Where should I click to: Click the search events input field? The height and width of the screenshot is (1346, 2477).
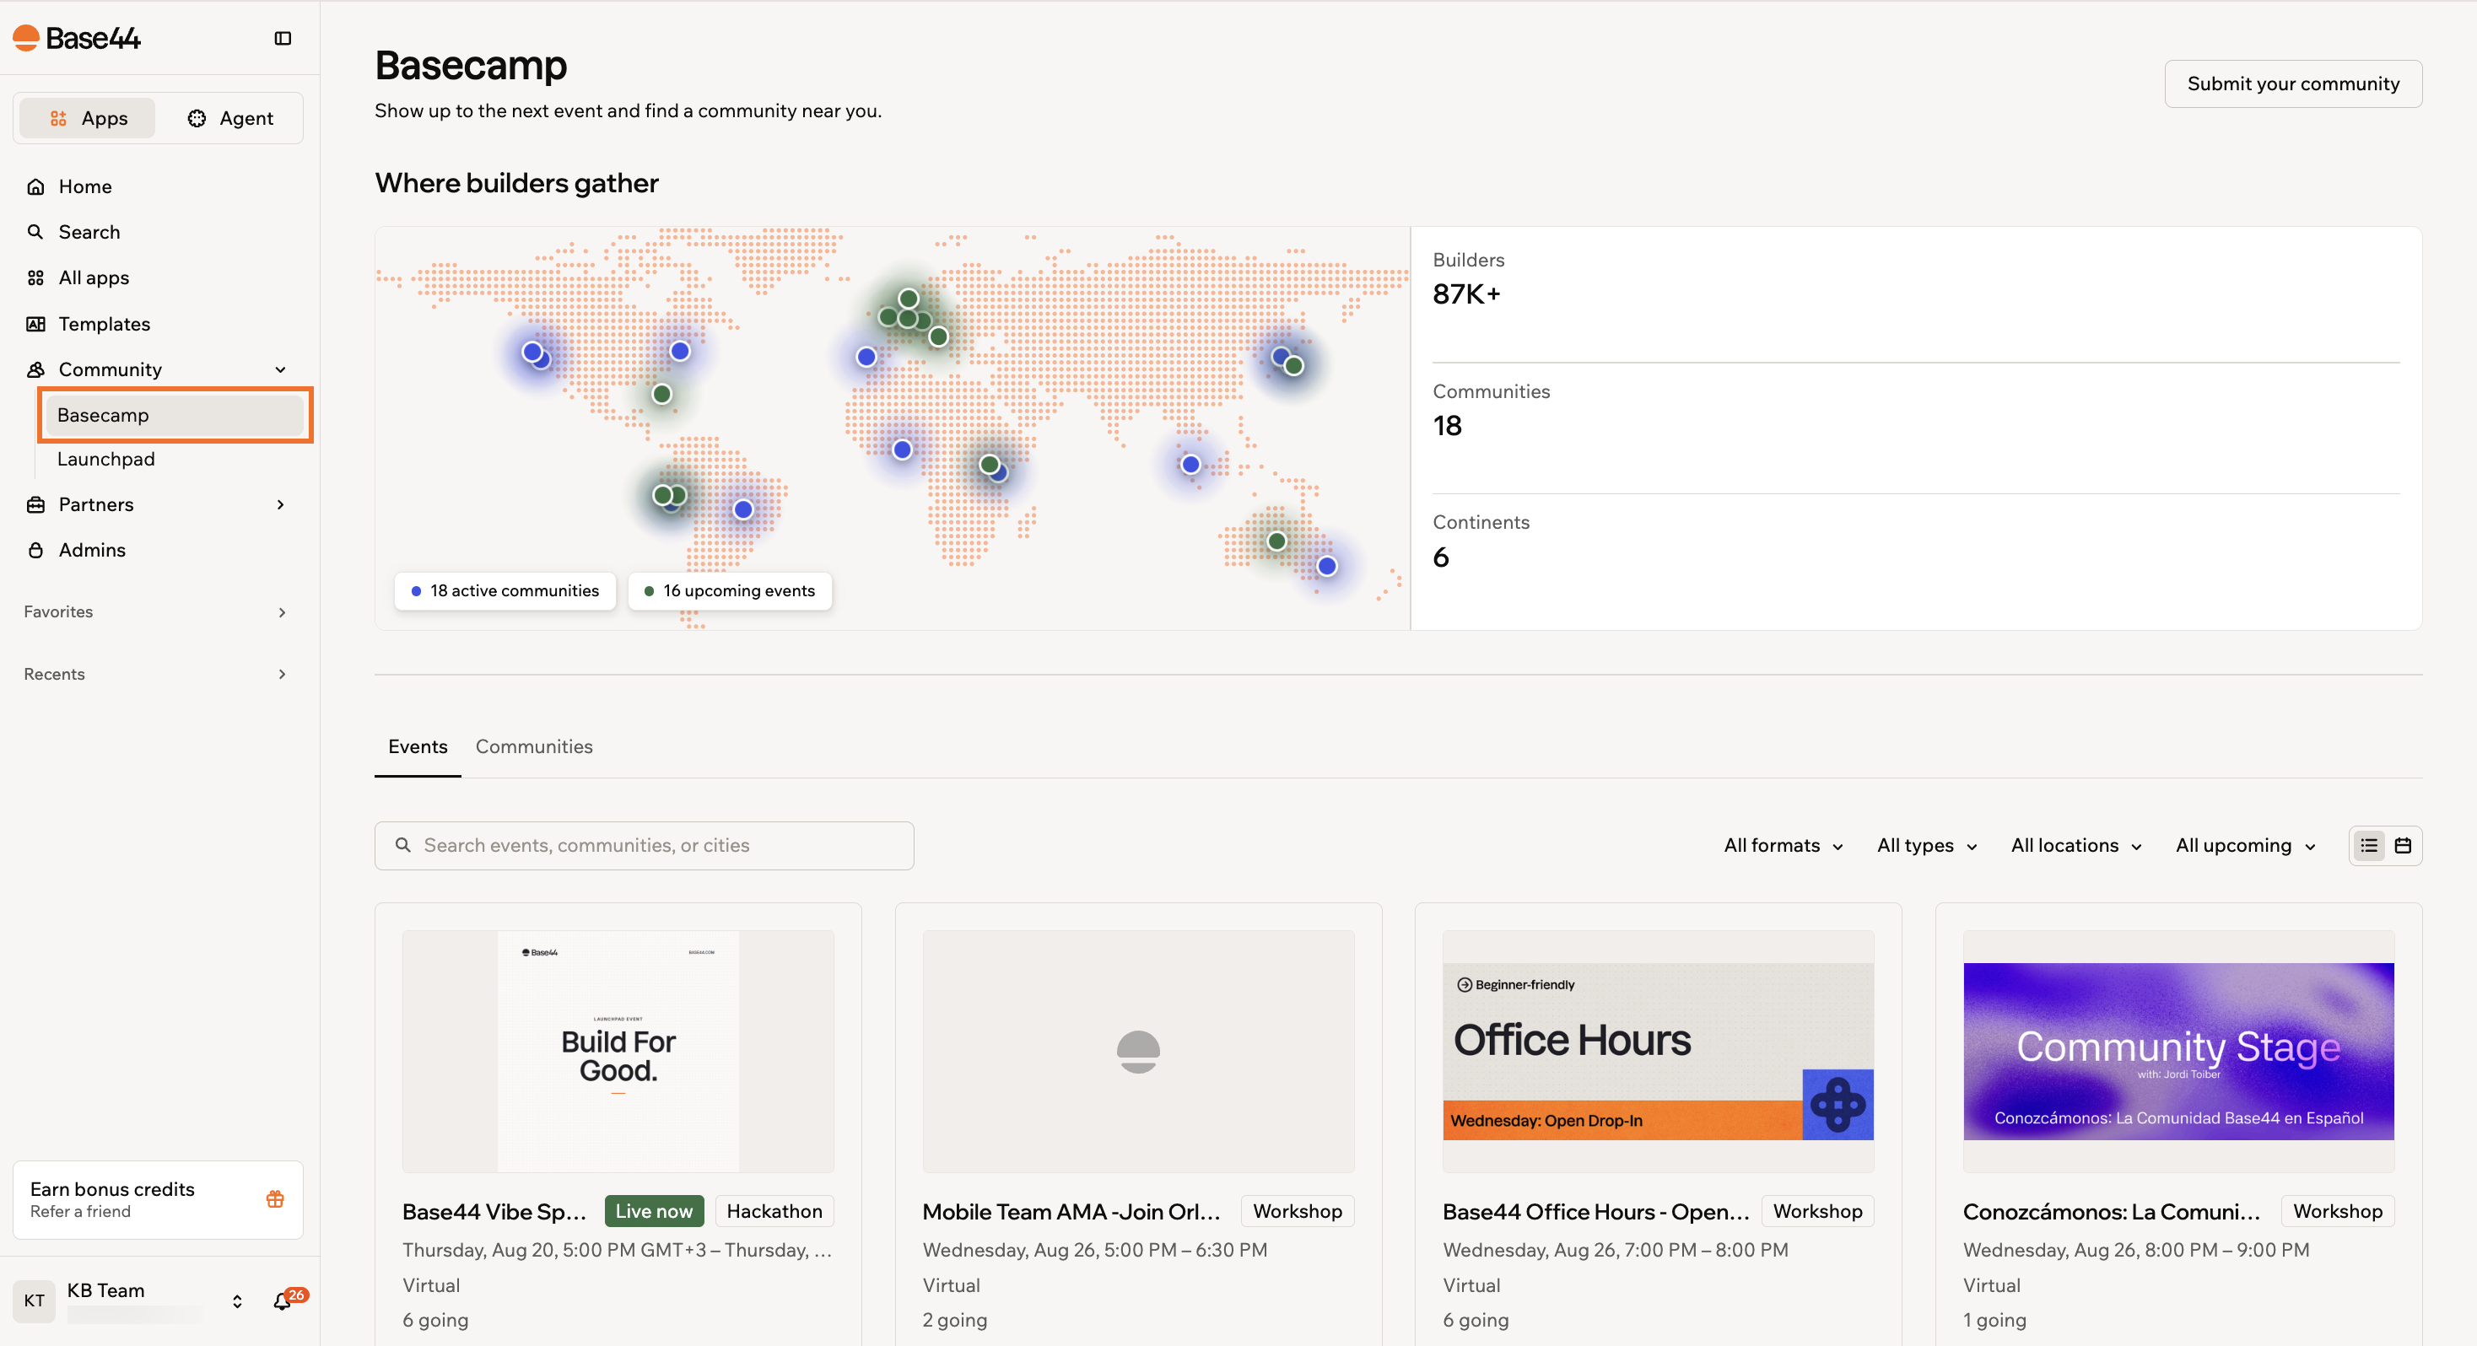pos(645,846)
